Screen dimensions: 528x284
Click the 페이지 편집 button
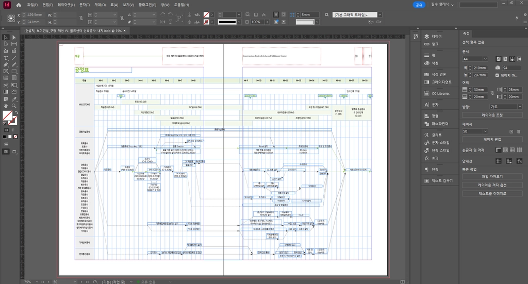(x=492, y=139)
